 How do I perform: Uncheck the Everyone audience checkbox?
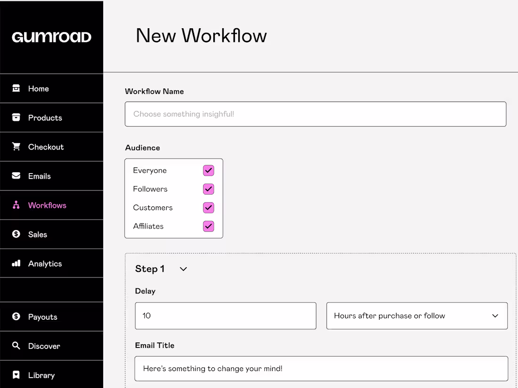pos(208,170)
